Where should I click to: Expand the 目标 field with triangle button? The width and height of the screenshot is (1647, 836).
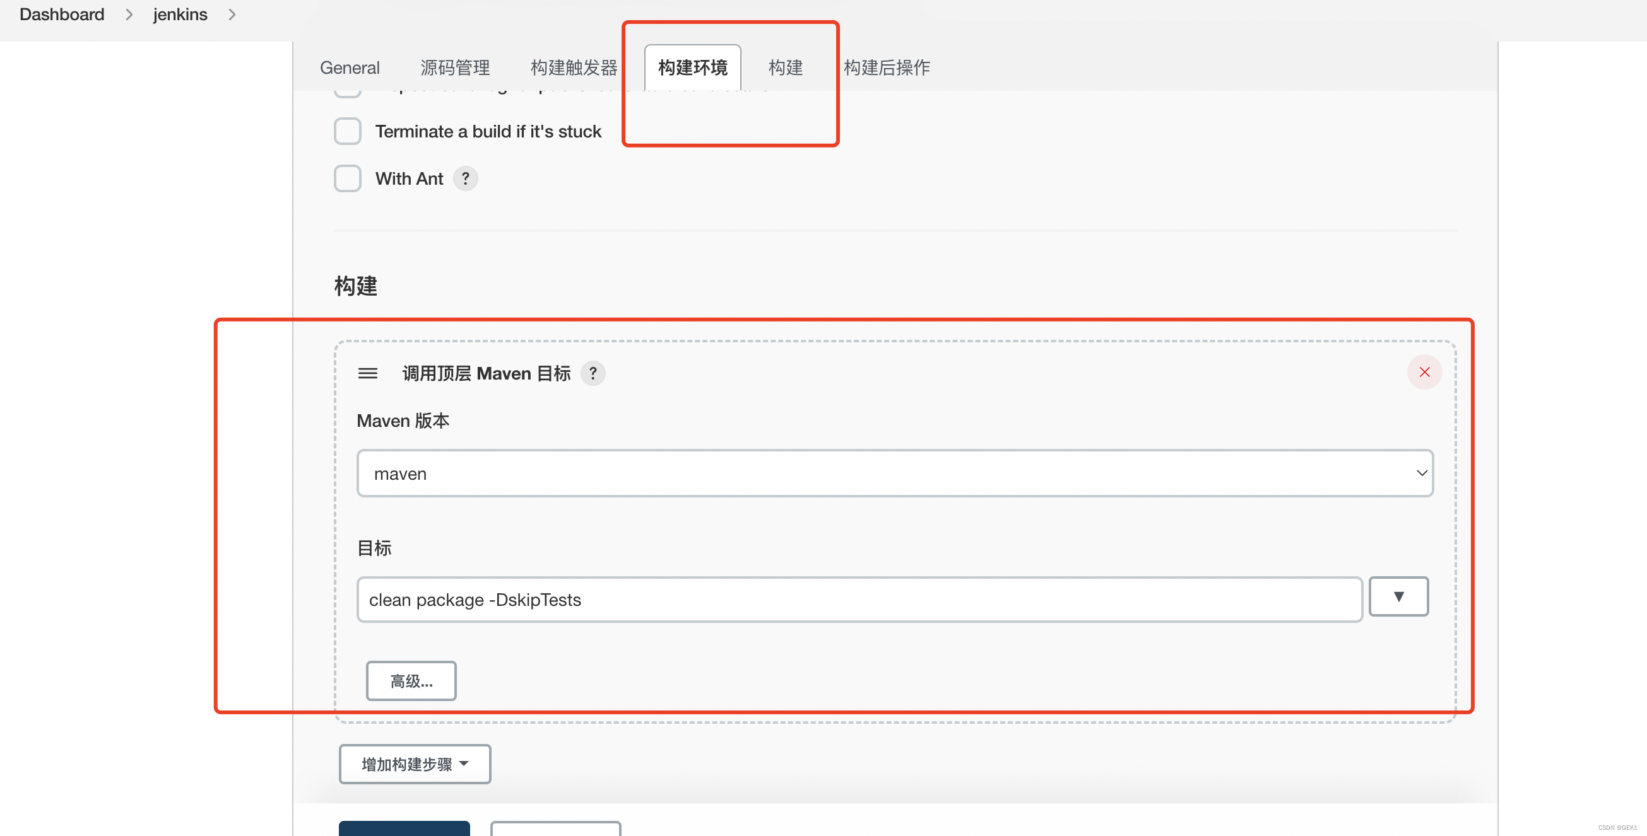pyautogui.click(x=1398, y=596)
